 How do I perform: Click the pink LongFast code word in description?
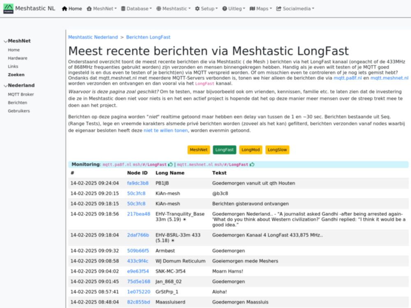coord(205,83)
